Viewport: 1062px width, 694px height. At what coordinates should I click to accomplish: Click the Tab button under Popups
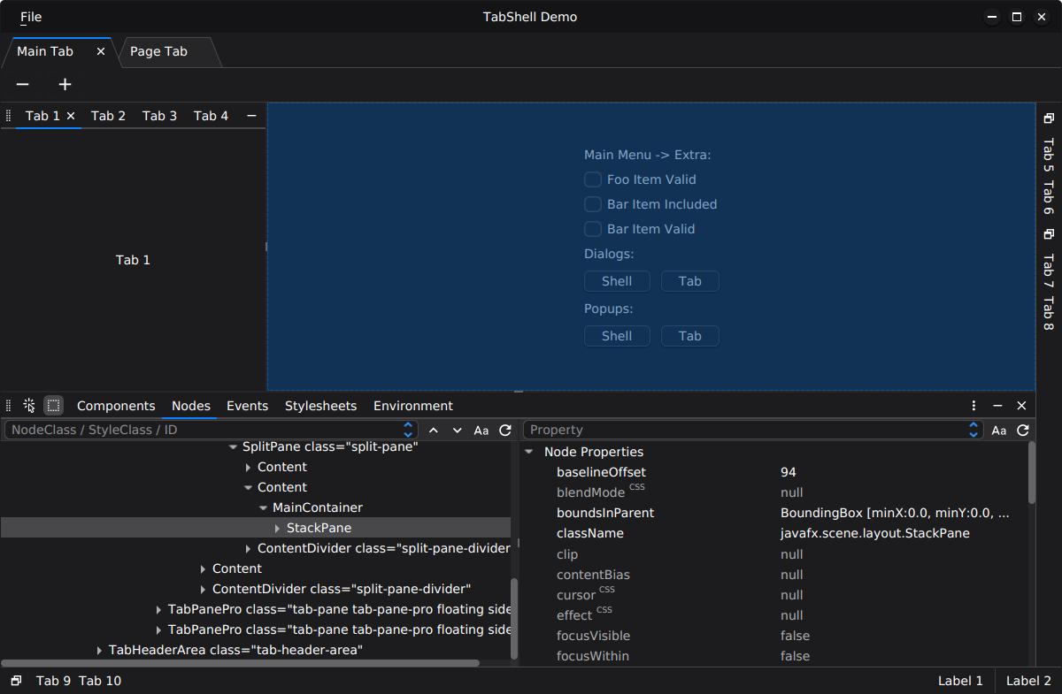[x=690, y=336]
